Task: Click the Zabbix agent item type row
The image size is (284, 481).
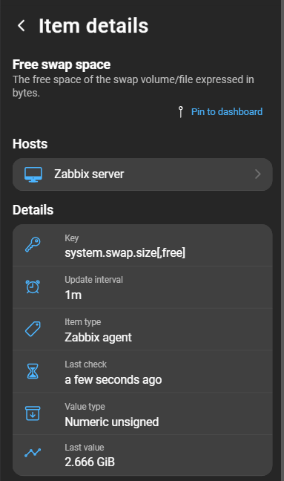Action: click(142, 330)
